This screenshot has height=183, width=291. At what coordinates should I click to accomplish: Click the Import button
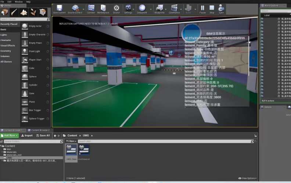(x=27, y=136)
